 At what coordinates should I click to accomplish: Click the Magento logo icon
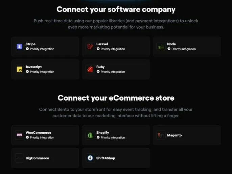161,135
